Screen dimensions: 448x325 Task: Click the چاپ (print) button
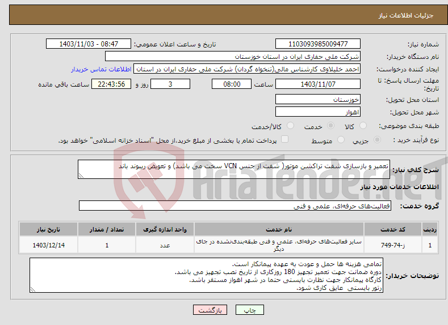(249, 310)
